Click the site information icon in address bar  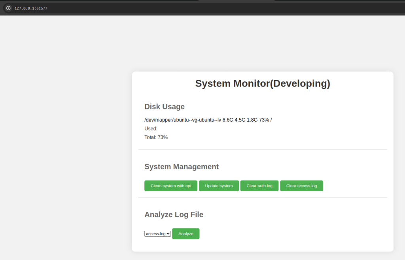[8, 8]
